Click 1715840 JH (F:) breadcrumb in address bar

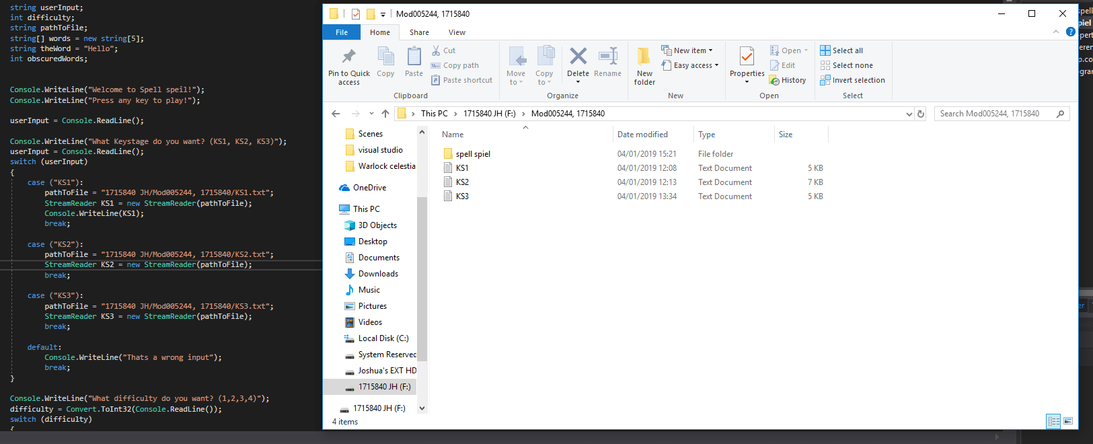tap(490, 114)
